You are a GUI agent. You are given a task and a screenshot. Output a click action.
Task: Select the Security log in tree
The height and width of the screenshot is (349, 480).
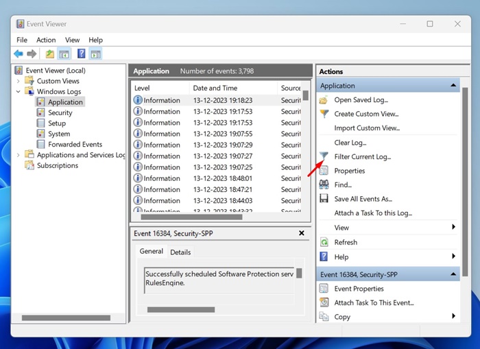60,112
